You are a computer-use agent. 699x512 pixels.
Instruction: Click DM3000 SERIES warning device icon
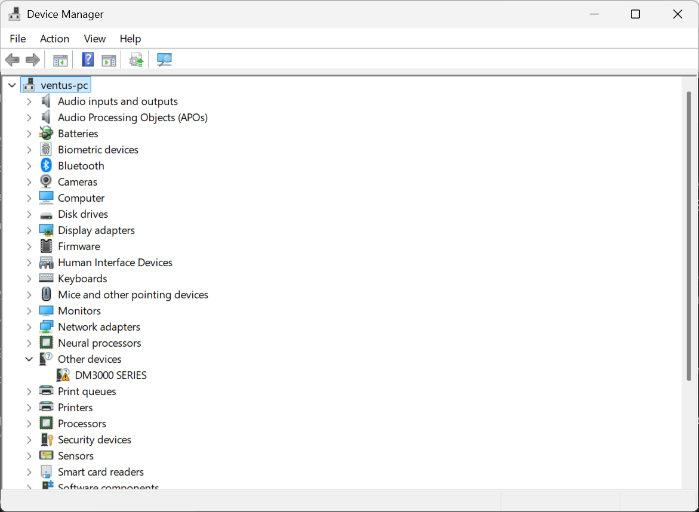[63, 375]
